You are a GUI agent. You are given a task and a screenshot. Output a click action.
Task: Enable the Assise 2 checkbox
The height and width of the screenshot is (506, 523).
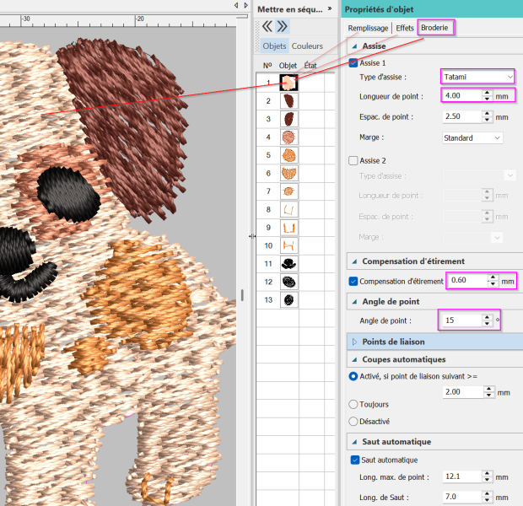click(x=353, y=161)
